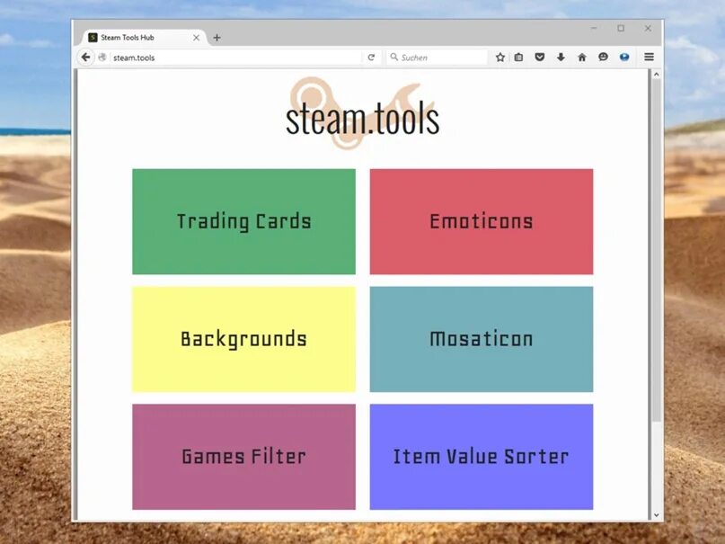The image size is (725, 544).
Task: Reload the page with the refresh icon
Action: coord(371,58)
